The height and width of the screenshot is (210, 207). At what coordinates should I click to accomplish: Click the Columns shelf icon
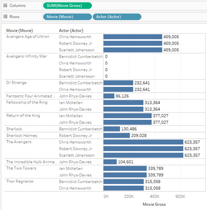coord(5,5)
